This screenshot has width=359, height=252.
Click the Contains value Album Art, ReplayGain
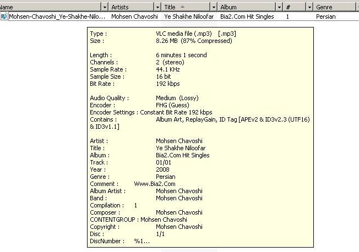pyautogui.click(x=233, y=119)
